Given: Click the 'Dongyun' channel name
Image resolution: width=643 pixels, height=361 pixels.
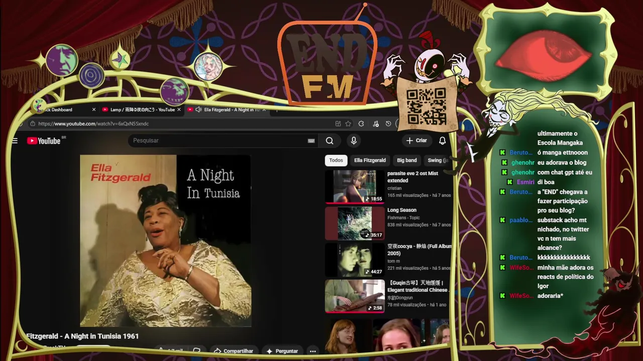Looking at the screenshot, I should click(401, 298).
